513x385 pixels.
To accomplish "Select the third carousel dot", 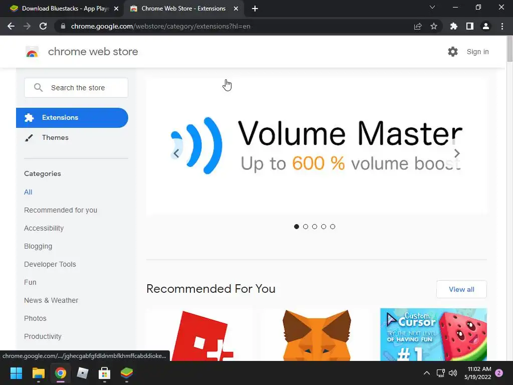I will point(315,227).
